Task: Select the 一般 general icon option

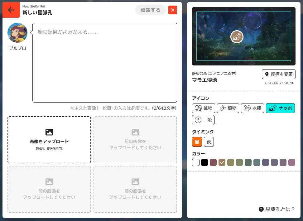Action: pos(203,120)
